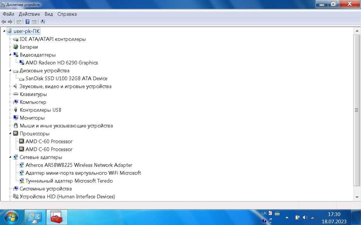Click the Батареи battery icon

[16, 47]
